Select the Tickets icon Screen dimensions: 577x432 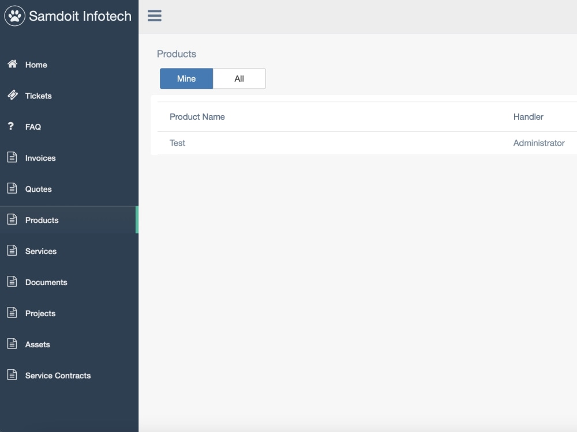(12, 96)
